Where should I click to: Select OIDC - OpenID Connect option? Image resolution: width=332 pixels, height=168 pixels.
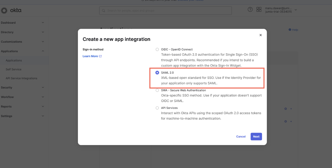(157, 50)
